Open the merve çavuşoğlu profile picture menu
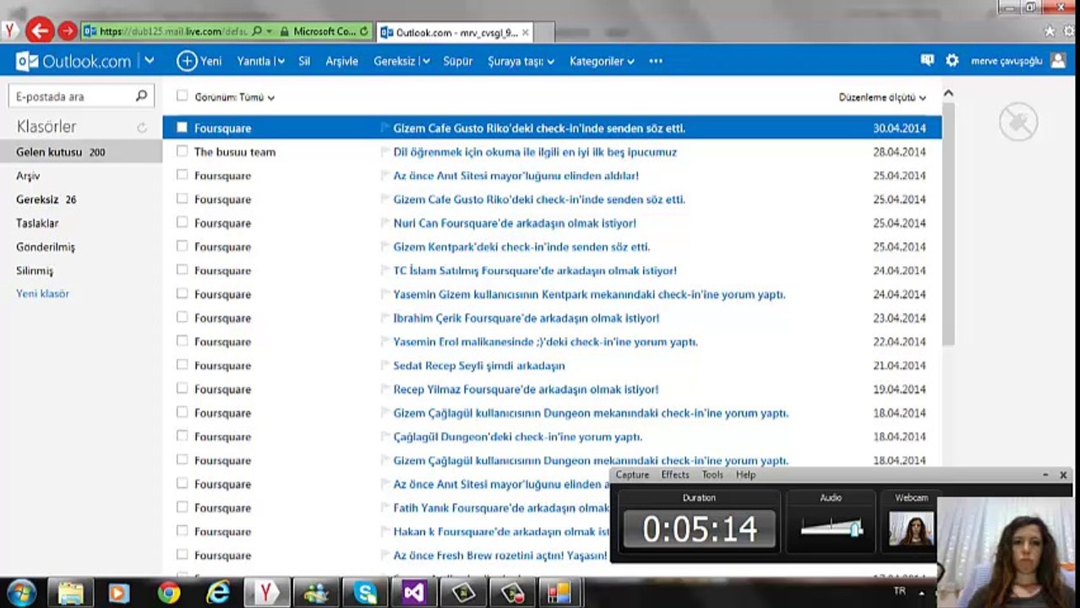 (1058, 61)
